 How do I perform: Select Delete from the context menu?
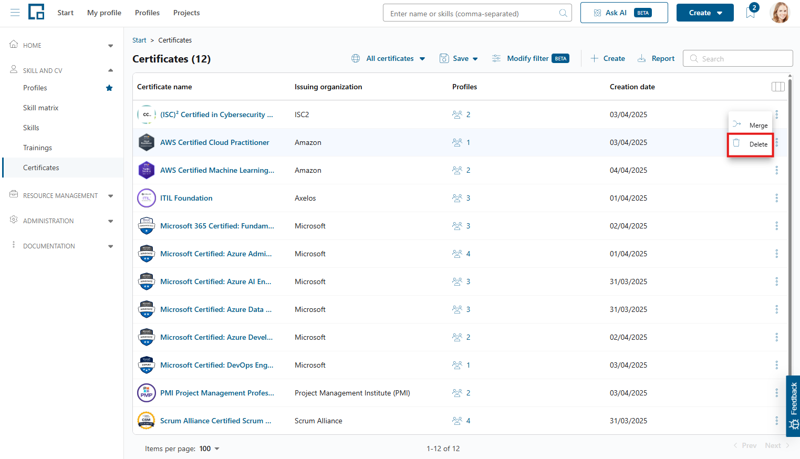(750, 144)
